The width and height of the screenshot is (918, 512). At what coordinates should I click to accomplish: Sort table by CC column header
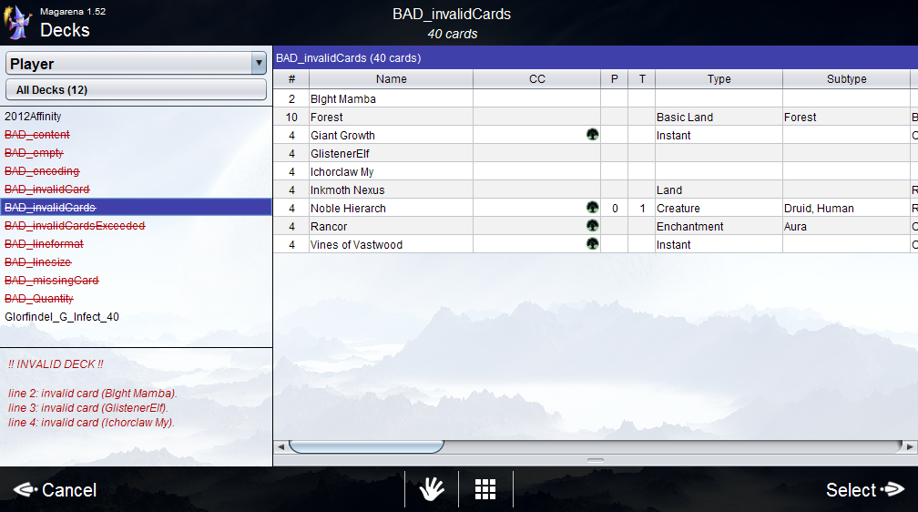click(x=536, y=79)
